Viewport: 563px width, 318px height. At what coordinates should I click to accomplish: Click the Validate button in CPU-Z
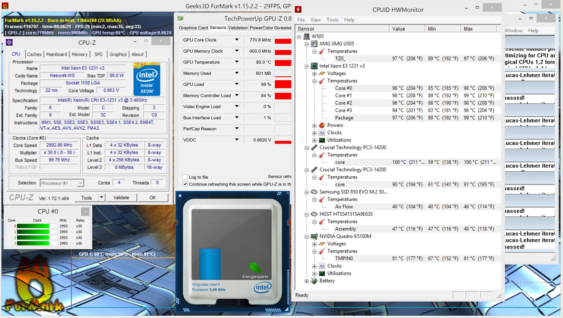coord(121,197)
